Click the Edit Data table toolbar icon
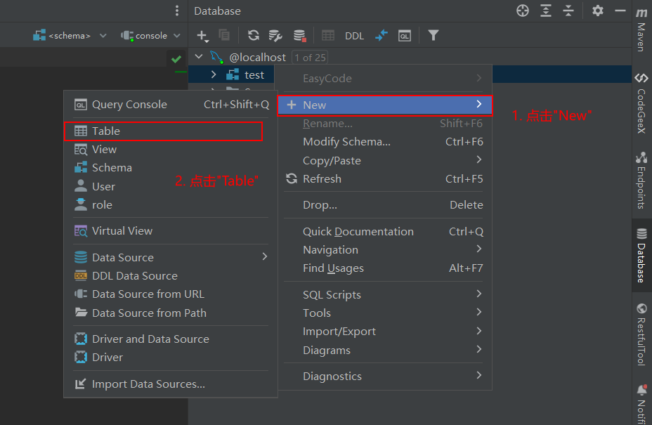Image resolution: width=652 pixels, height=425 pixels. point(328,35)
